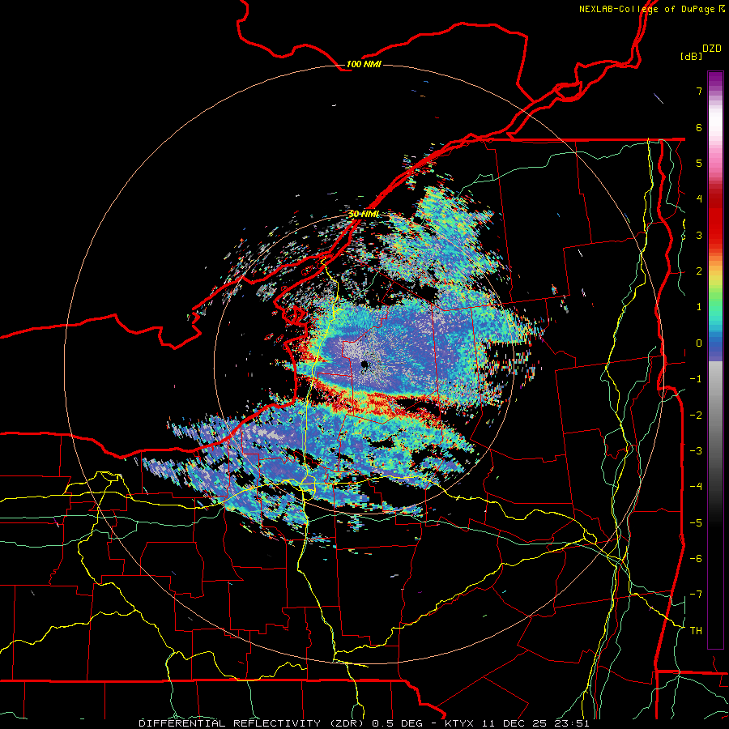The width and height of the screenshot is (729, 729).
Task: Click the -3 value on the color scale
Action: tap(696, 451)
